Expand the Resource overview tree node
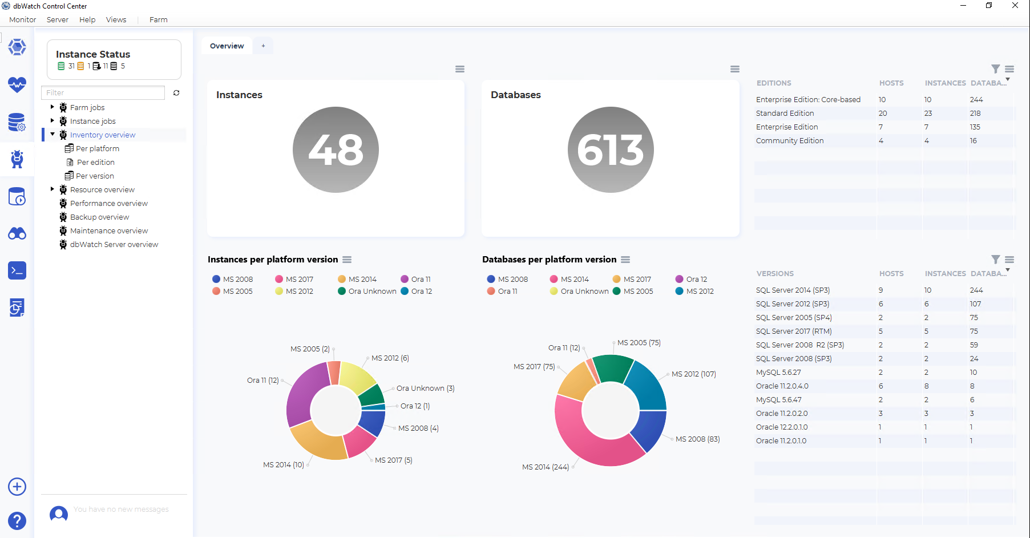Screen dimensions: 1030x538 click(52, 189)
